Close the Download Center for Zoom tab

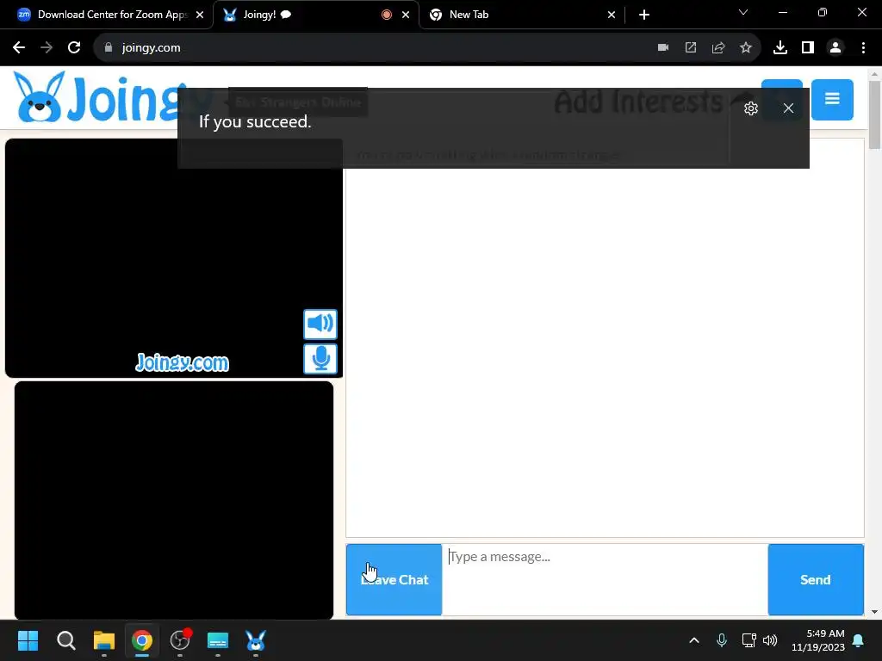[x=200, y=15]
